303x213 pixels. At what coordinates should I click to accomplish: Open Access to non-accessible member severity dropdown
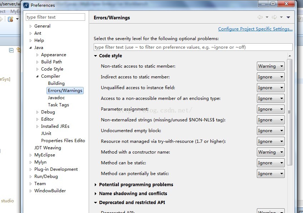[x=270, y=98]
